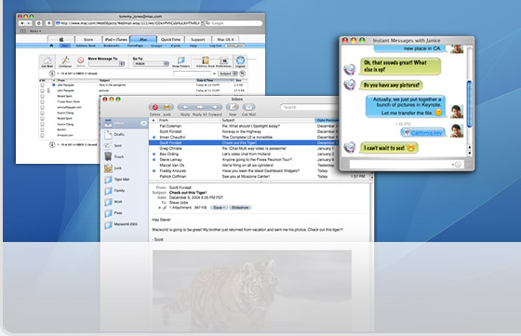Check iTunes Music Store message checkbox
The width and height of the screenshot is (521, 336).
coord(42,101)
